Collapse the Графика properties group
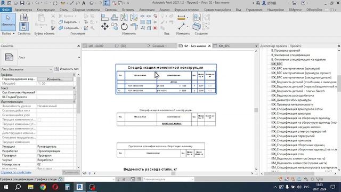The height and width of the screenshot is (192, 341). pyautogui.click(x=74, y=75)
